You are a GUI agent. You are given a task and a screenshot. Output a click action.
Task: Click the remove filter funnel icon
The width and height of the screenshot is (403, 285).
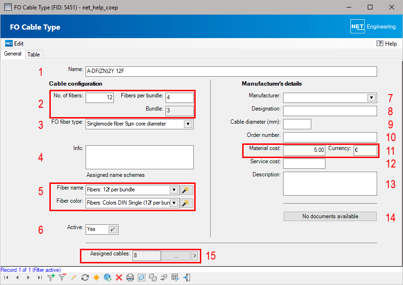63,277
